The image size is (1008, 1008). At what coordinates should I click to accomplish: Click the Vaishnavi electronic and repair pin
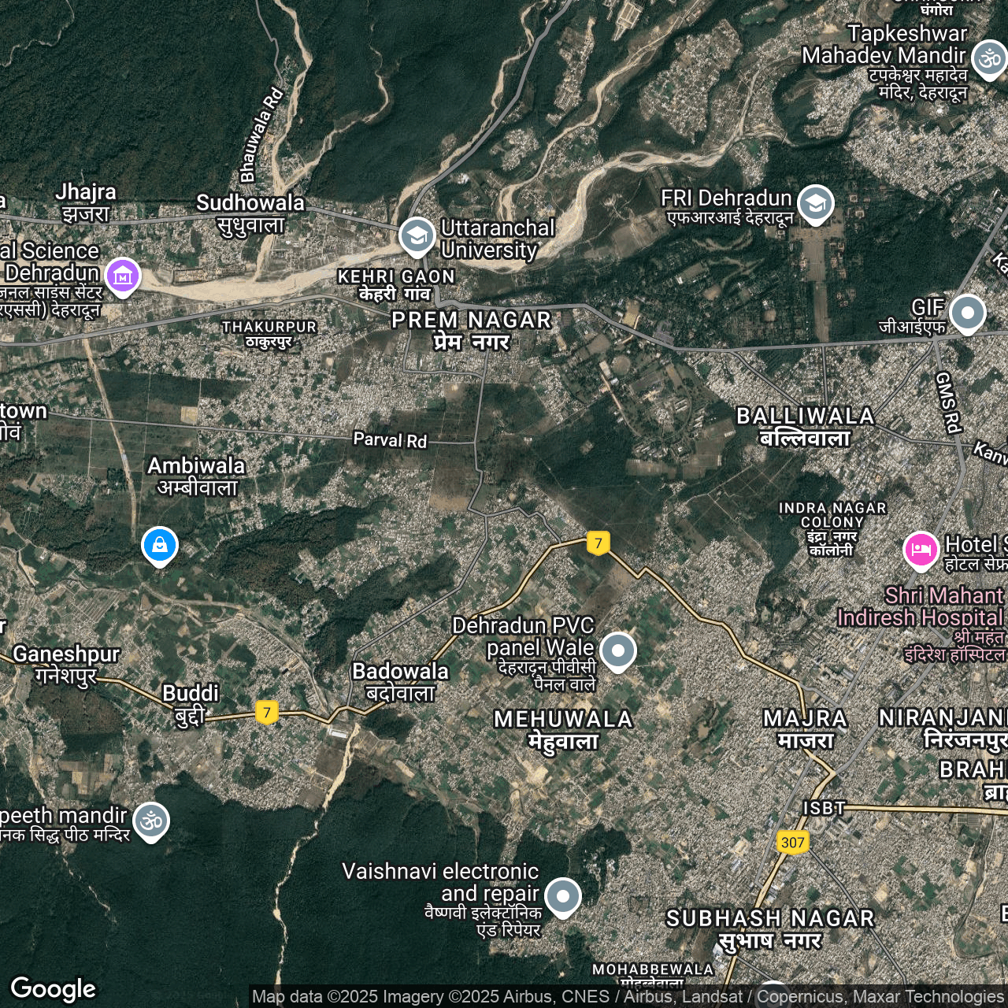click(562, 896)
